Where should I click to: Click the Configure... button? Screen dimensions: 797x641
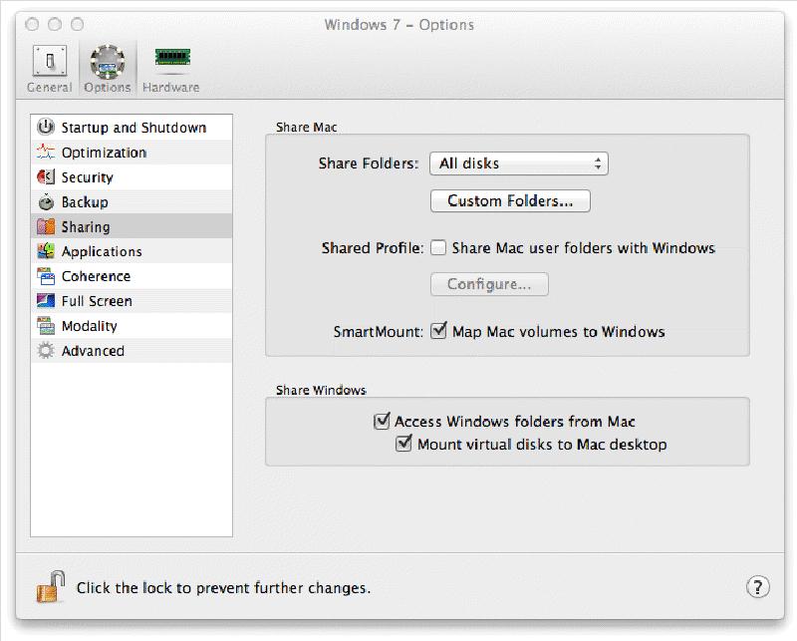tap(489, 284)
